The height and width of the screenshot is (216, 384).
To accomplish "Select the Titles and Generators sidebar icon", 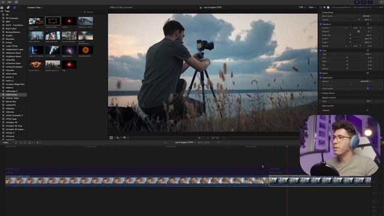I will [14, 8].
